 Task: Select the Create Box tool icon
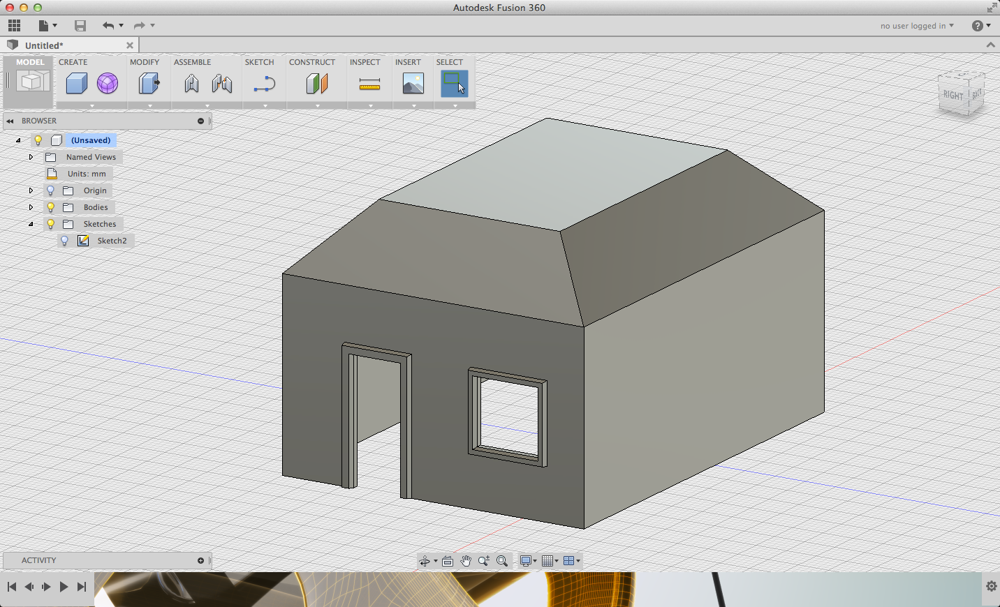(76, 84)
